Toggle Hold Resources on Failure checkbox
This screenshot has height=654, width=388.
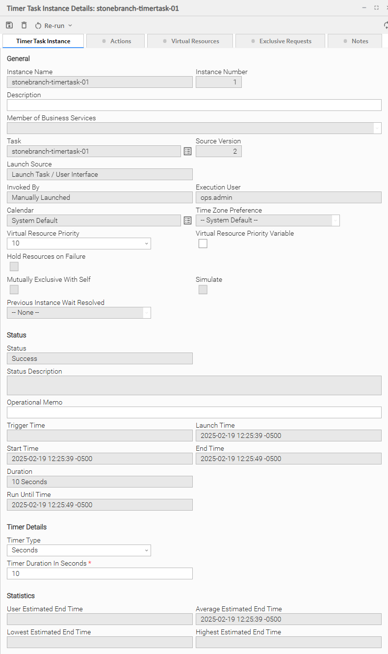pyautogui.click(x=14, y=267)
